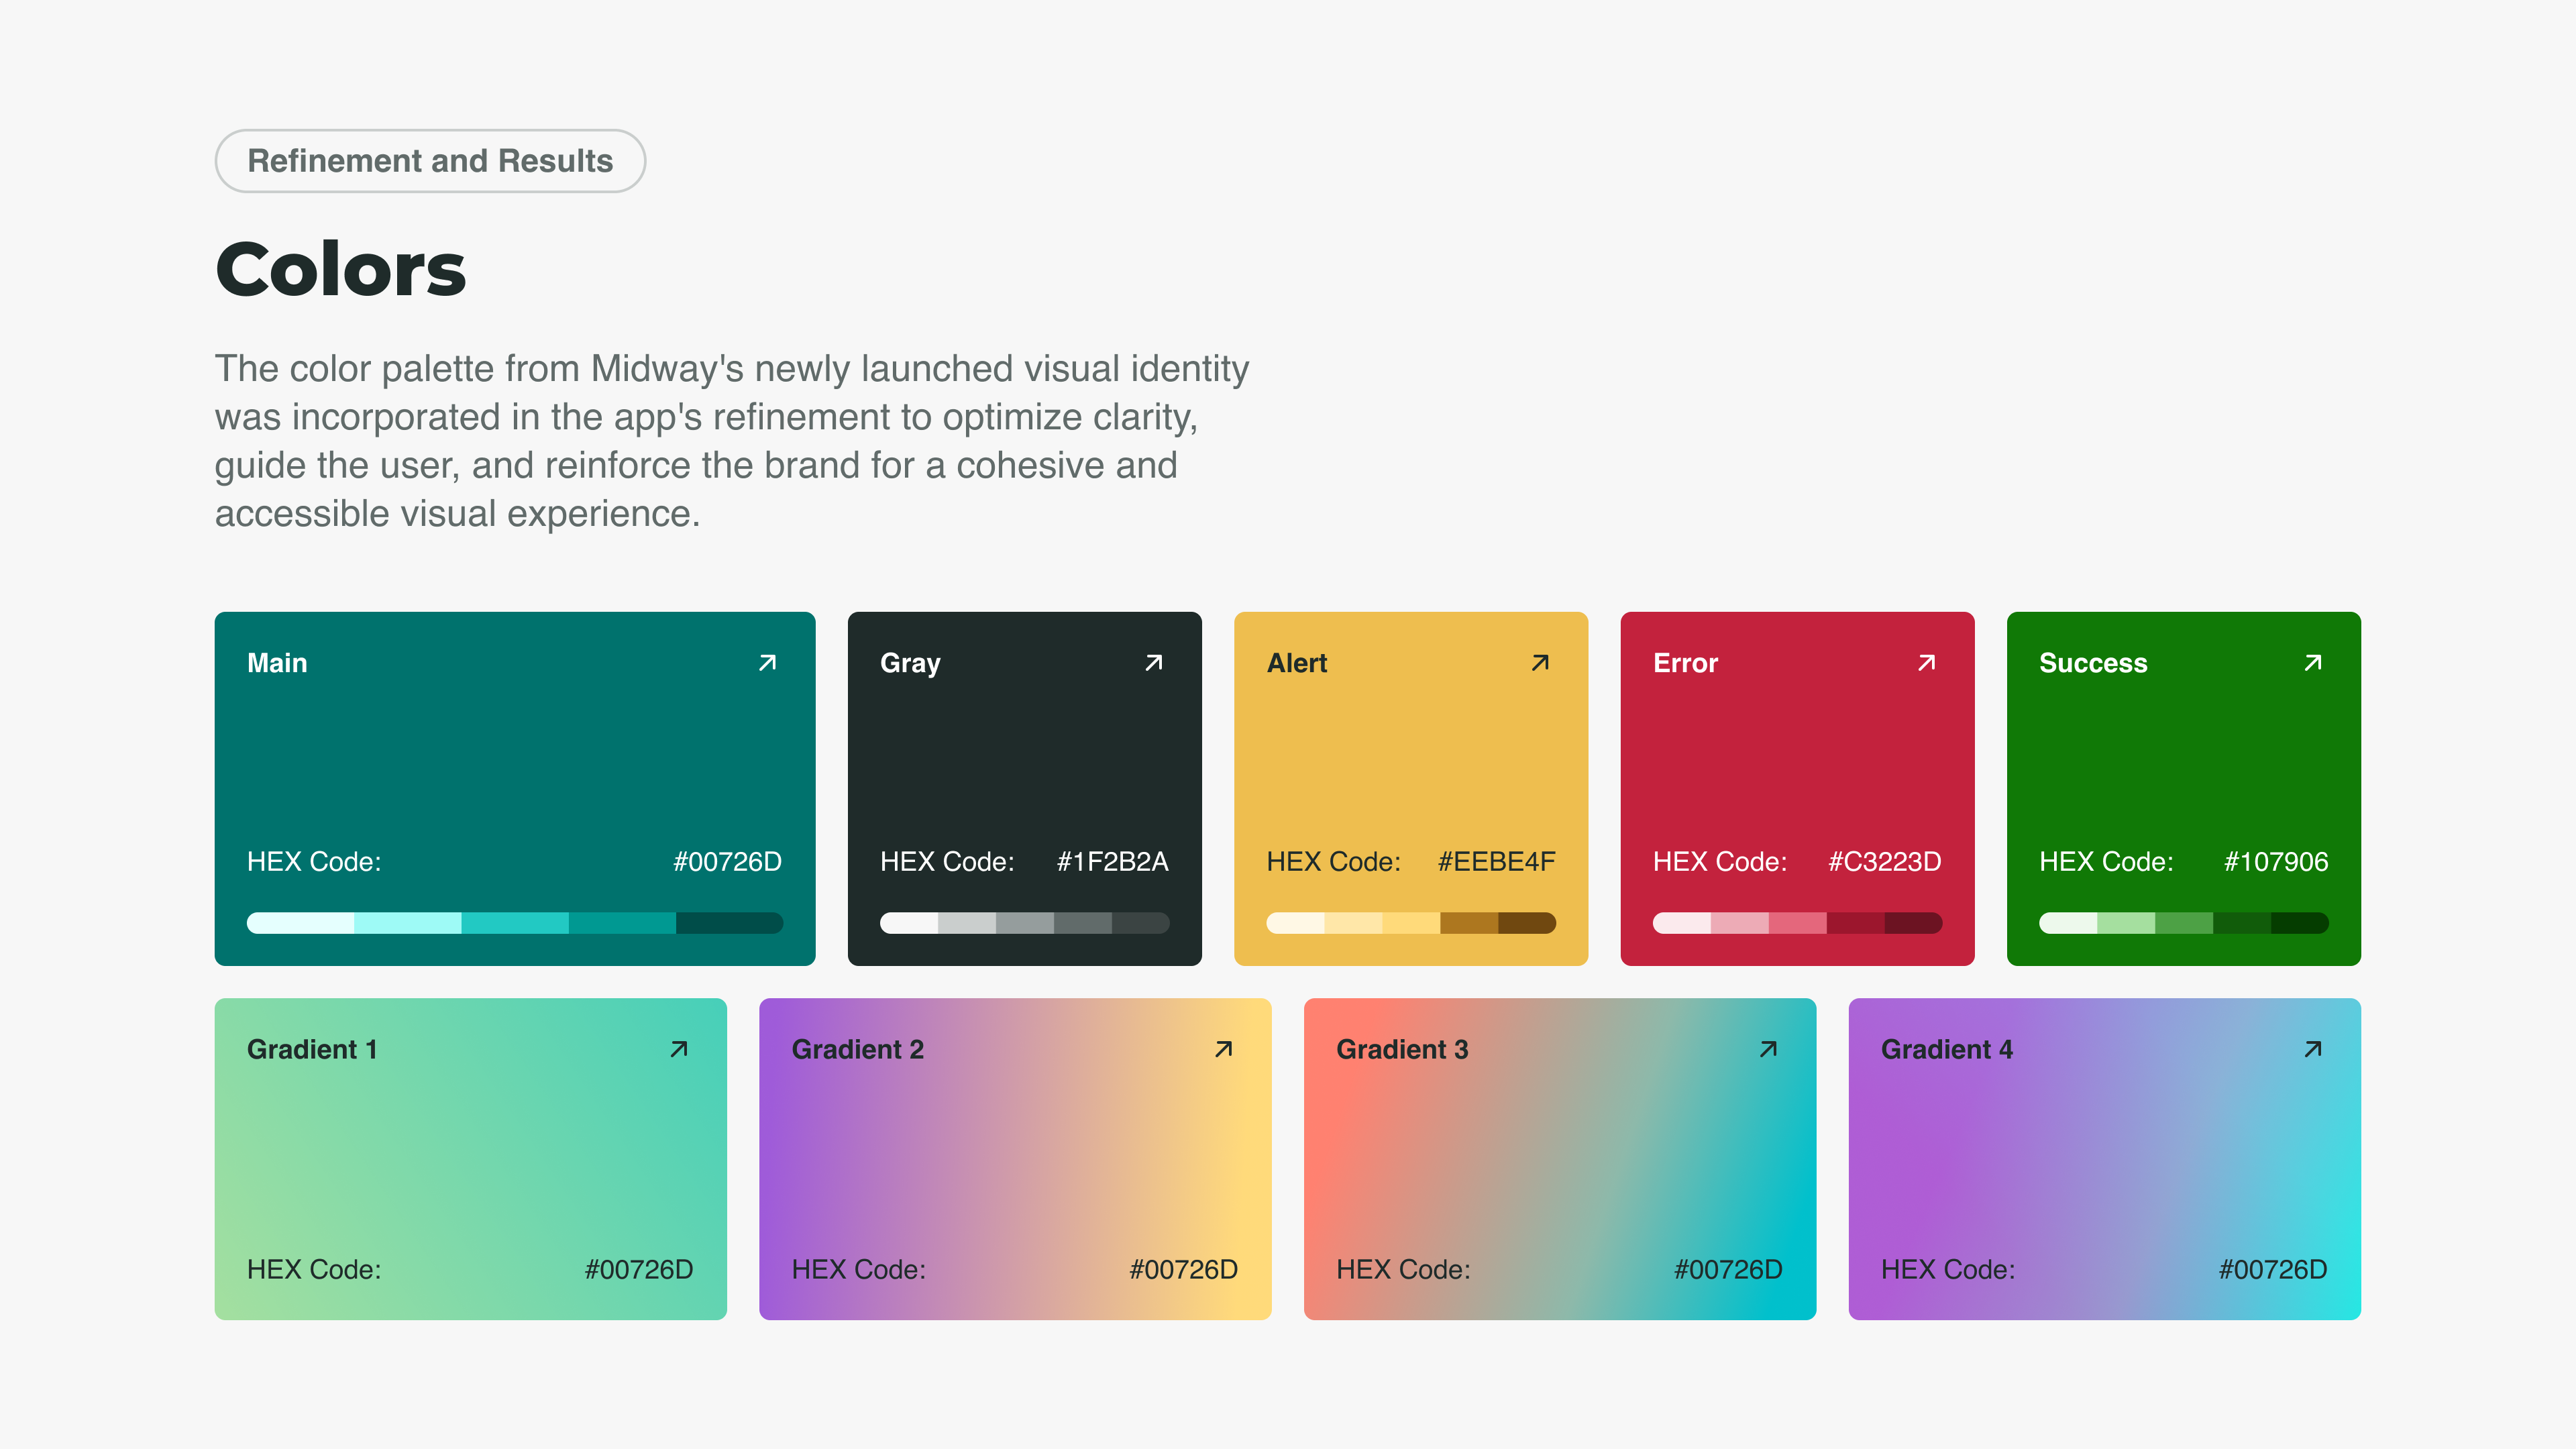Pick the darkest brown shade in Alert strip
The height and width of the screenshot is (1449, 2576).
pyautogui.click(x=1526, y=923)
